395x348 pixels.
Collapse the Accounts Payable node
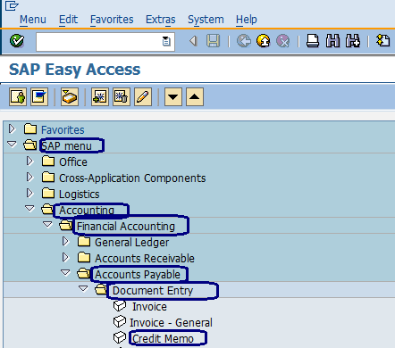tap(65, 273)
